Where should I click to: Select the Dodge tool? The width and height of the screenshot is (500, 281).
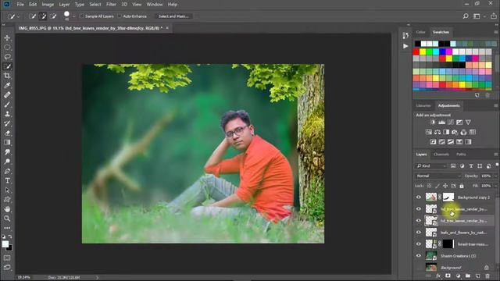point(7,162)
